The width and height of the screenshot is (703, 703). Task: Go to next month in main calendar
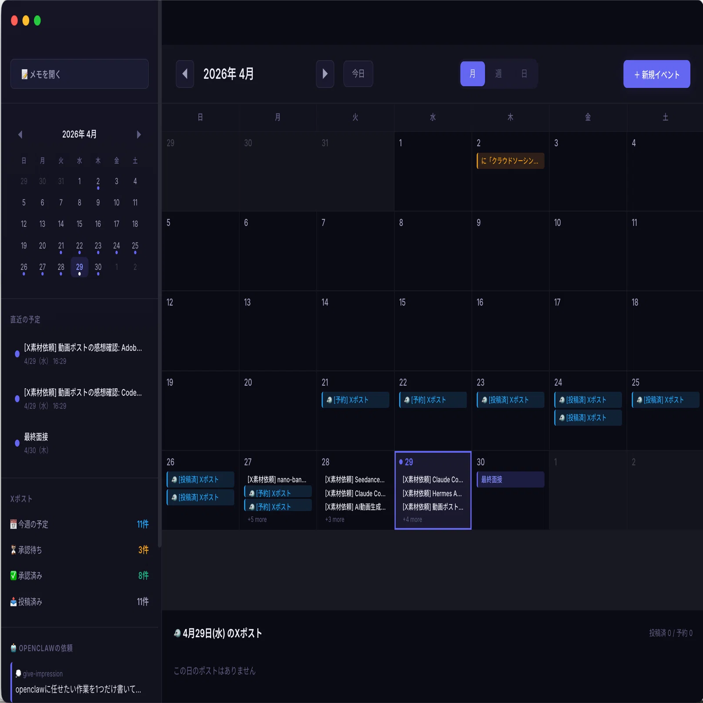325,74
